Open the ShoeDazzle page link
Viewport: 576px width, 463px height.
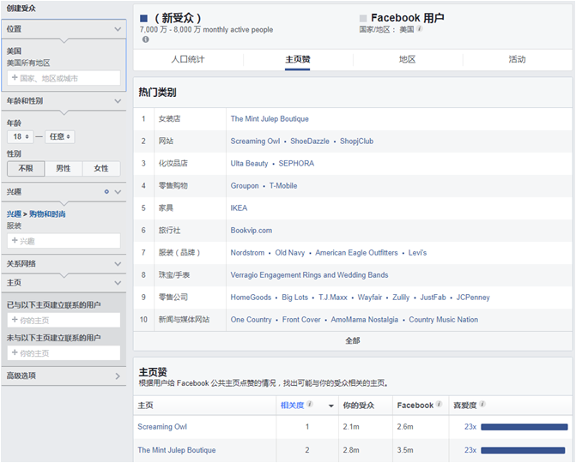(310, 141)
